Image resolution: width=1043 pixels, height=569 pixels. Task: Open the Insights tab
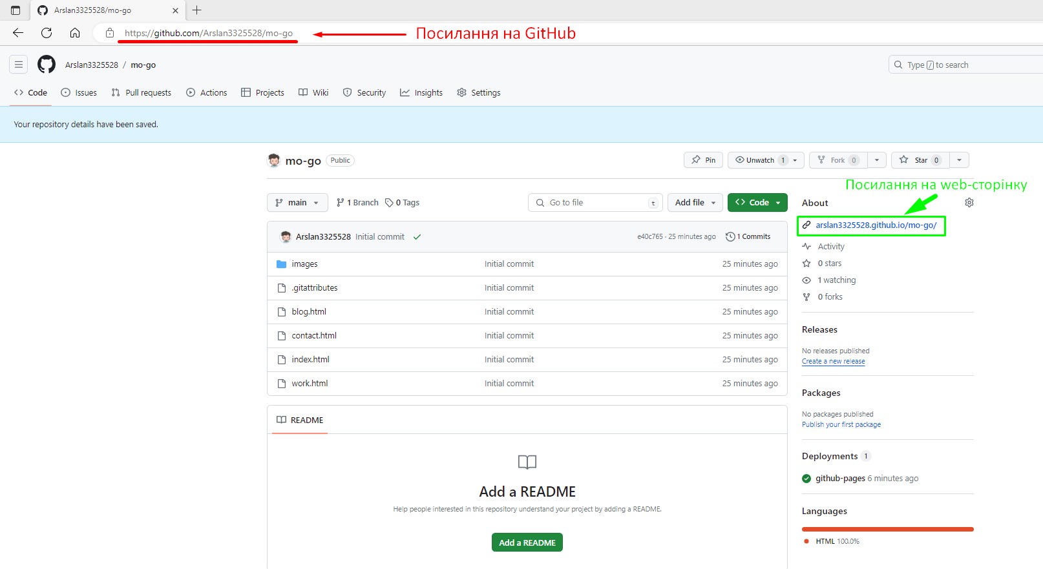421,93
